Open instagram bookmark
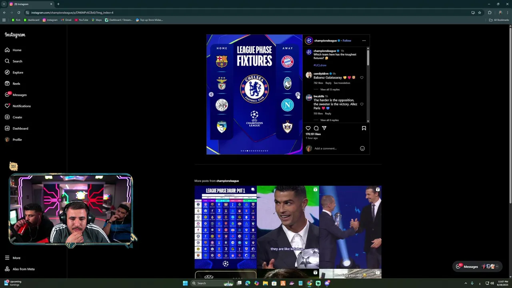 pos(50,20)
